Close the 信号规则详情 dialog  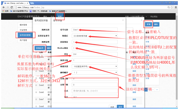pos(141,20)
